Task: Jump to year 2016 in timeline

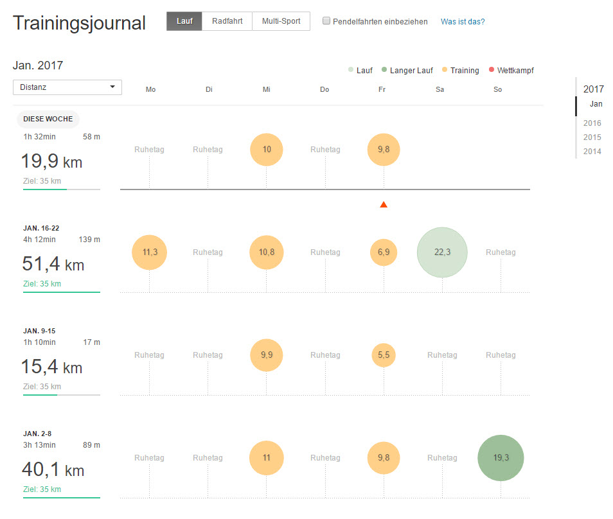Action: point(592,123)
